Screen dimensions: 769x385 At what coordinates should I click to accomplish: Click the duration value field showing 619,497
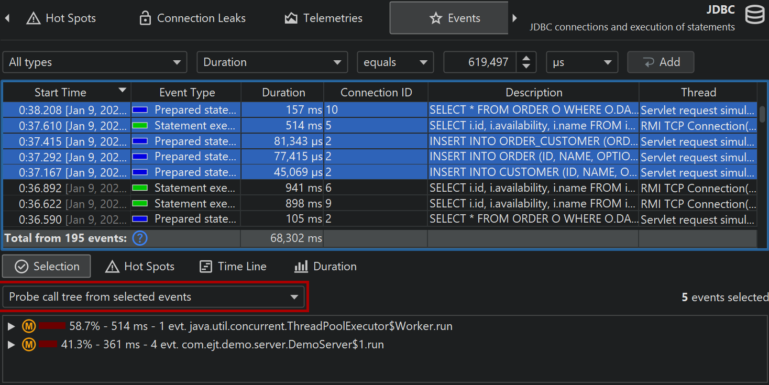click(480, 62)
